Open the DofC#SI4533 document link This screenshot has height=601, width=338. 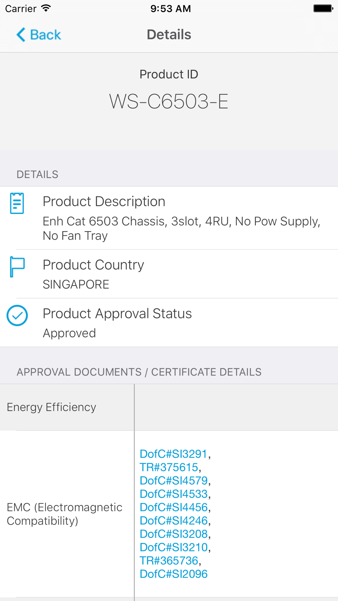coord(173,494)
